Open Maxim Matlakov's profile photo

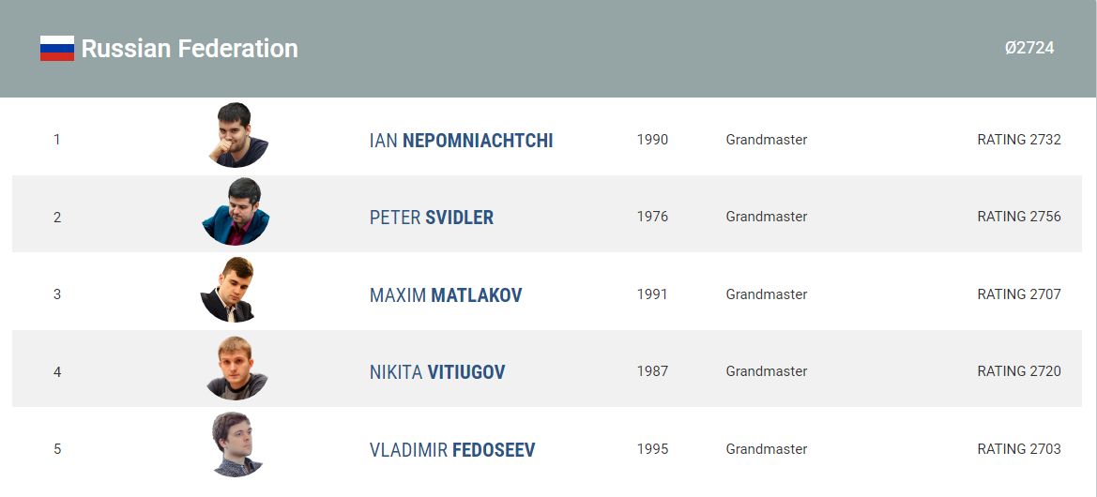coord(228,290)
